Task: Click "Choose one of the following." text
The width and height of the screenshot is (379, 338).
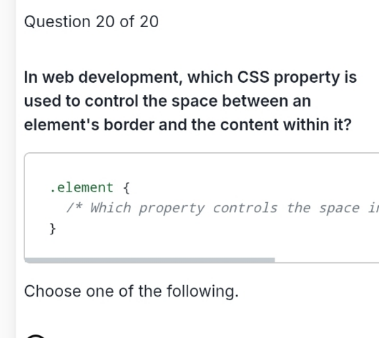Action: pos(132,292)
